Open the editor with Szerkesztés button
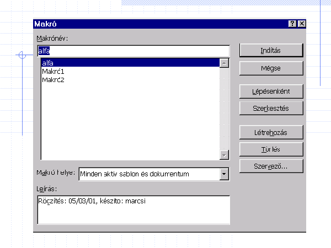The width and height of the screenshot is (331, 248). 271,108
